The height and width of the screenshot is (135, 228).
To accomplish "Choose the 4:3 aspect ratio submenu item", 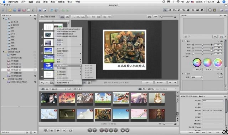I will 89,66.
